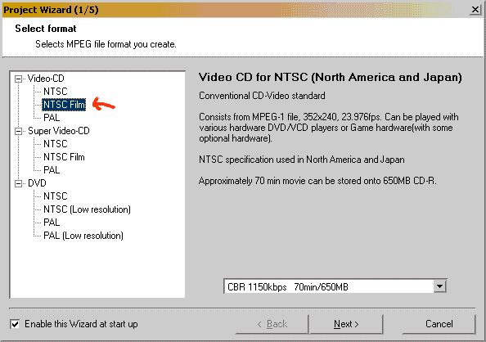The height and width of the screenshot is (342, 486).
Task: Select the highlighted NTSC Film format
Action: pyautogui.click(x=64, y=105)
